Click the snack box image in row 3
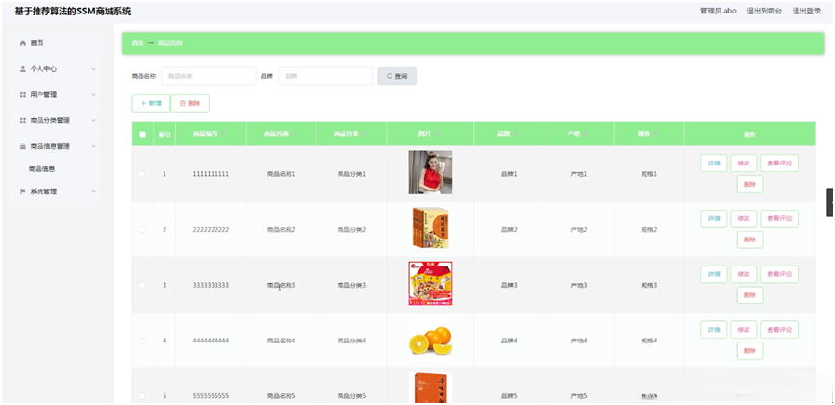835x405 pixels. tap(430, 283)
